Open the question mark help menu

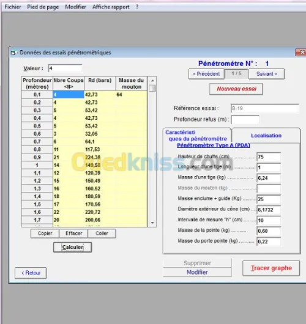point(137,7)
